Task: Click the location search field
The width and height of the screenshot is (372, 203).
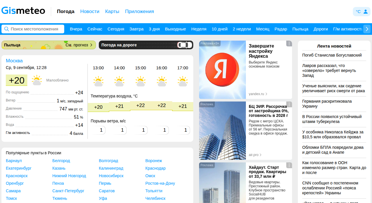Action: (x=33, y=29)
